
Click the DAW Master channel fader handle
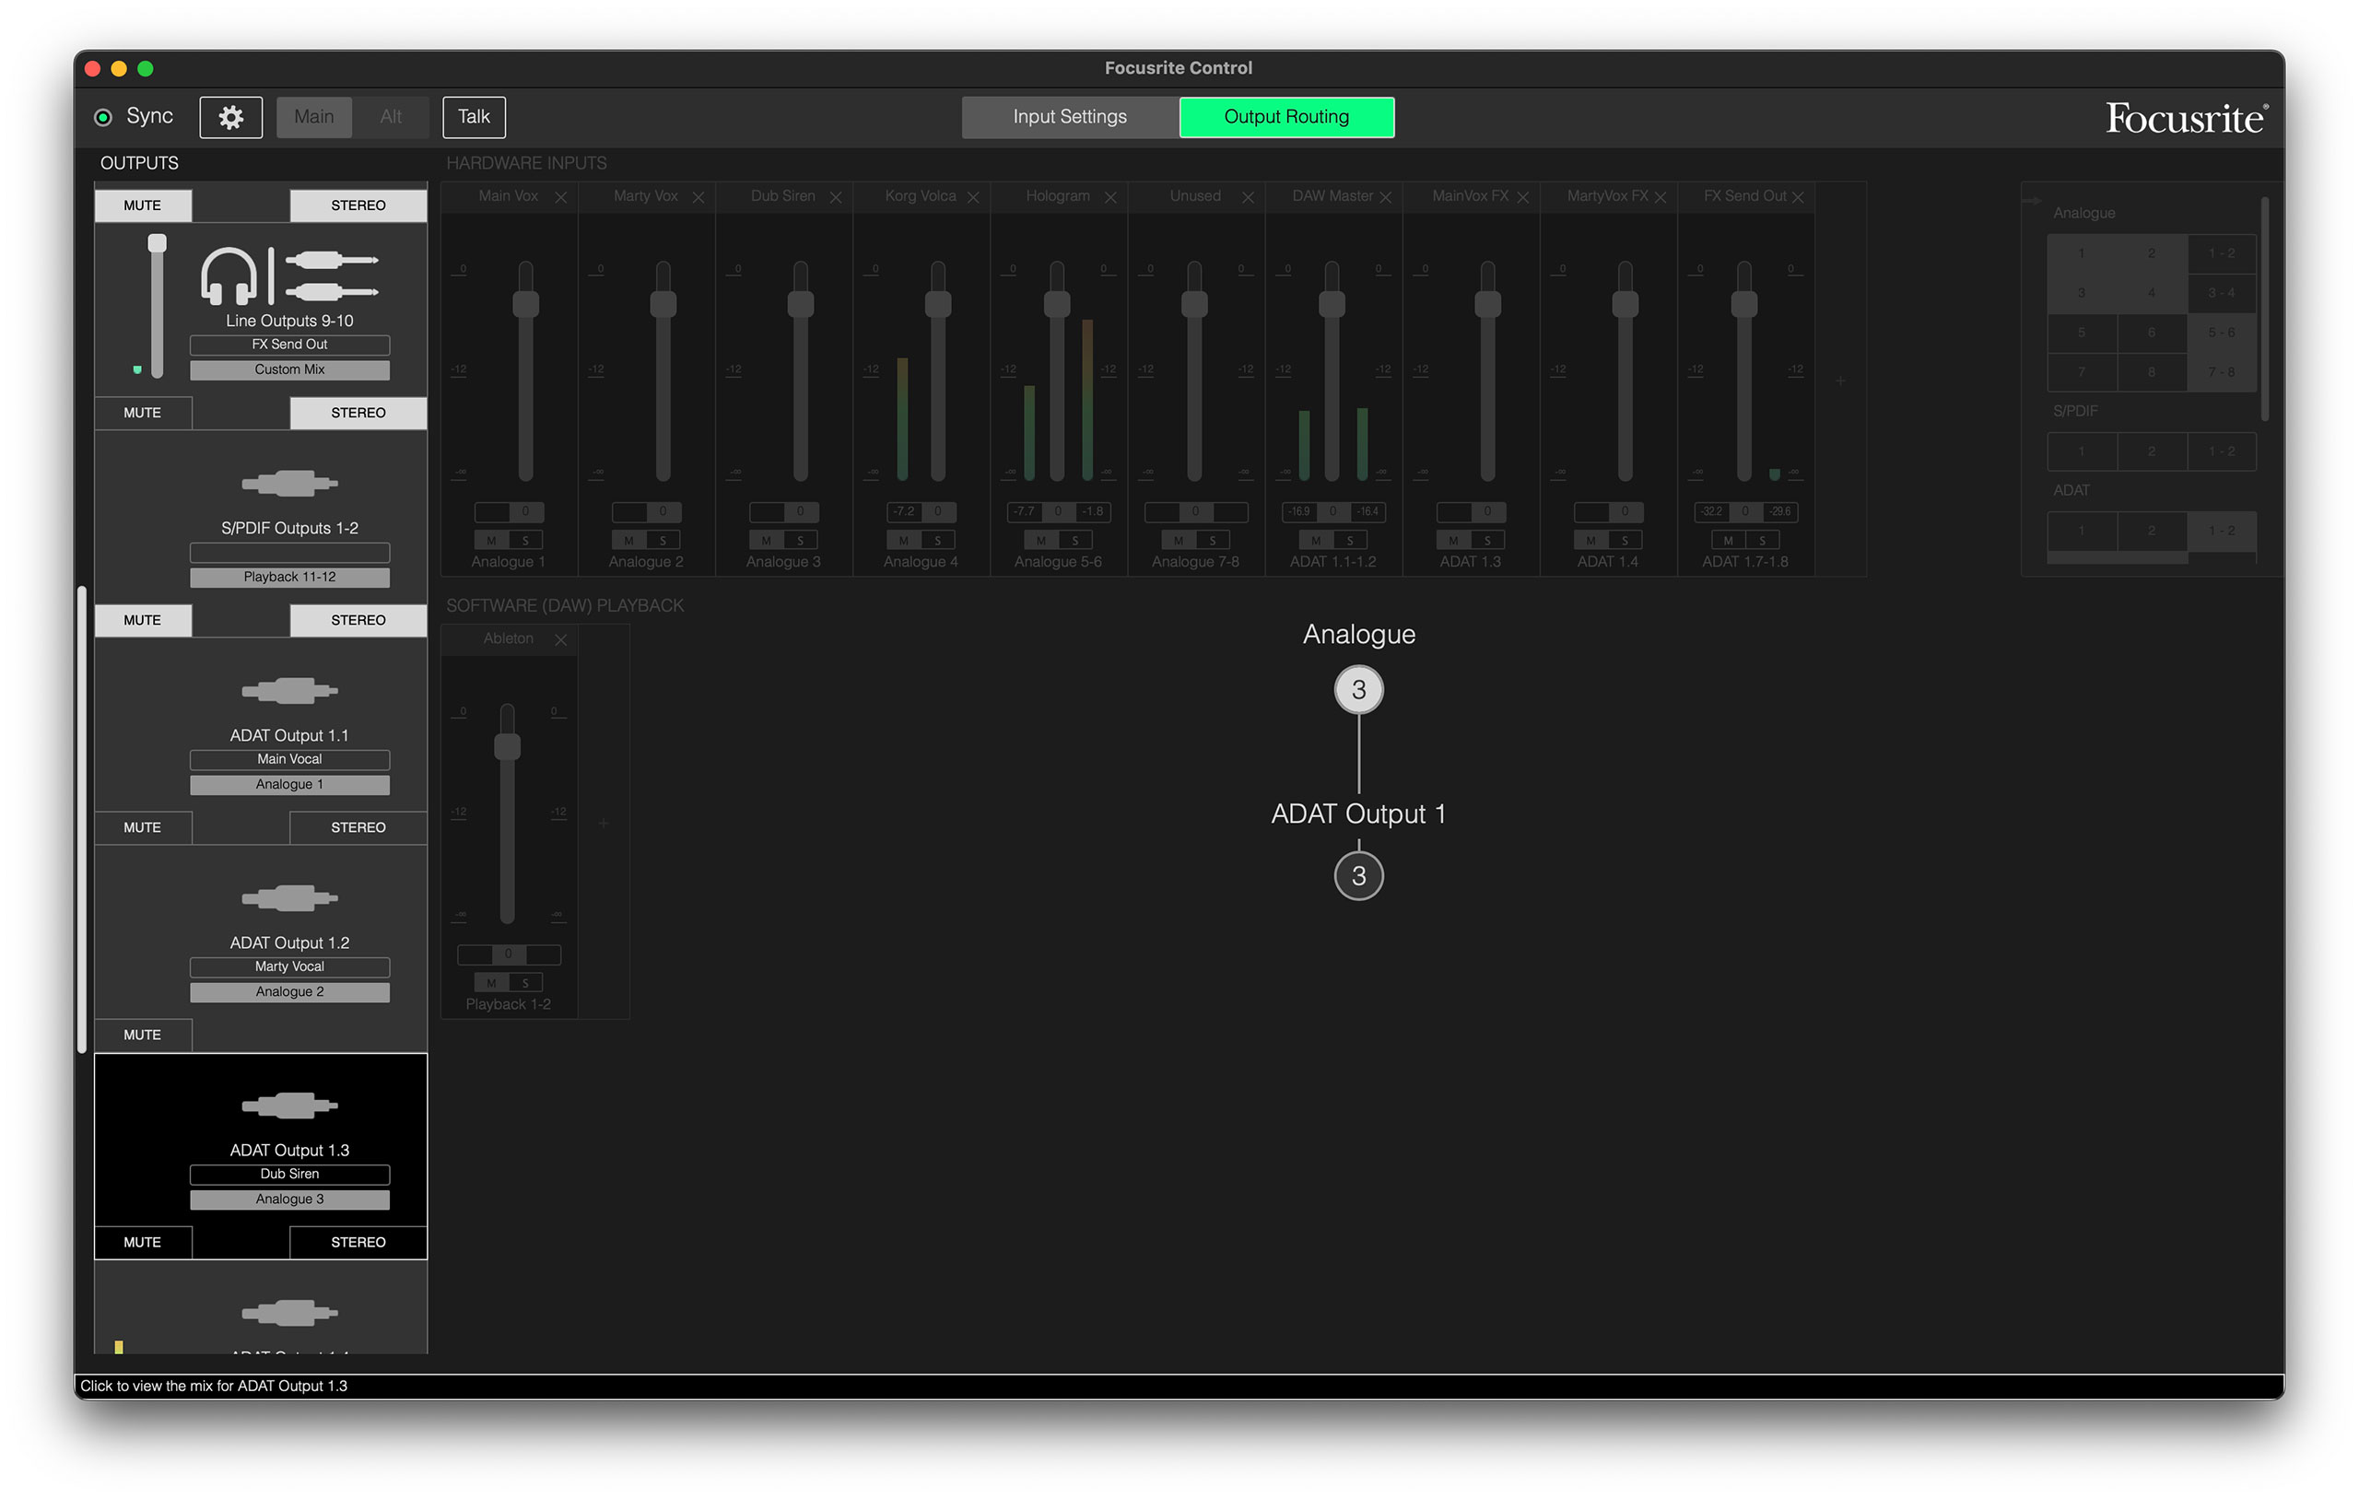(x=1332, y=305)
